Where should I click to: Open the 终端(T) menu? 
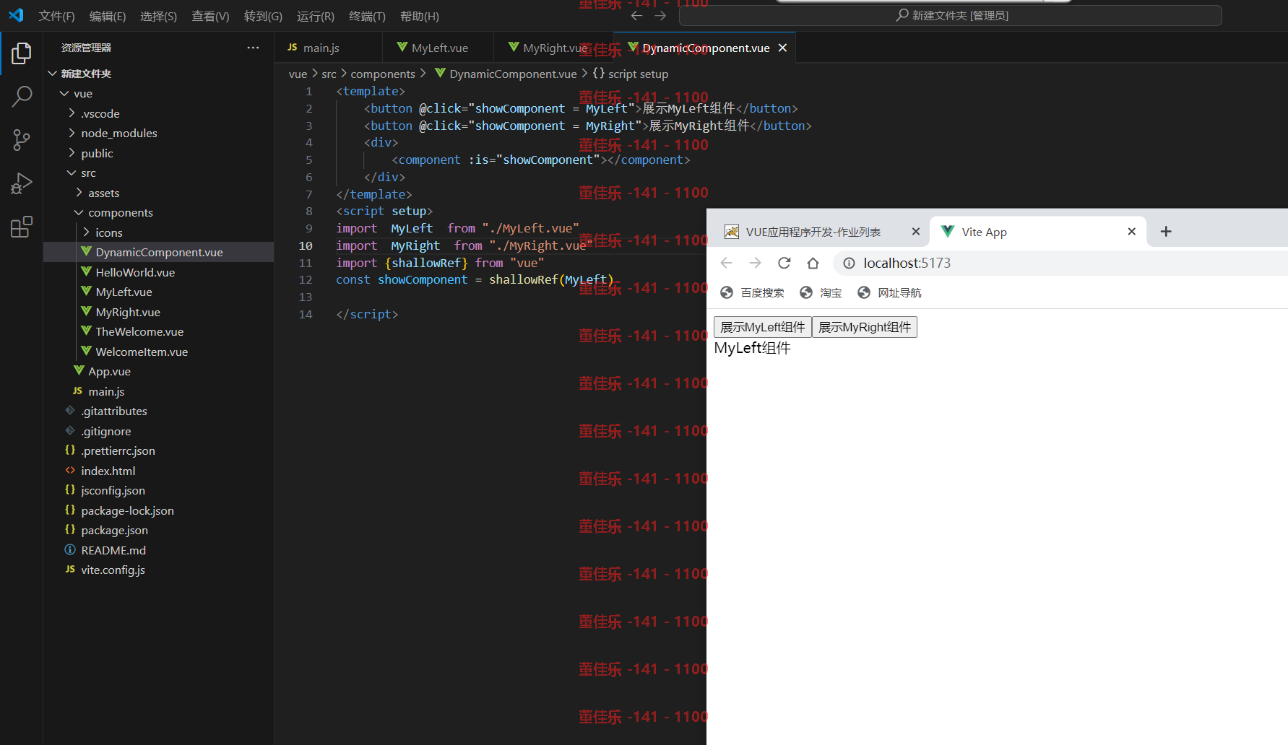coord(367,16)
